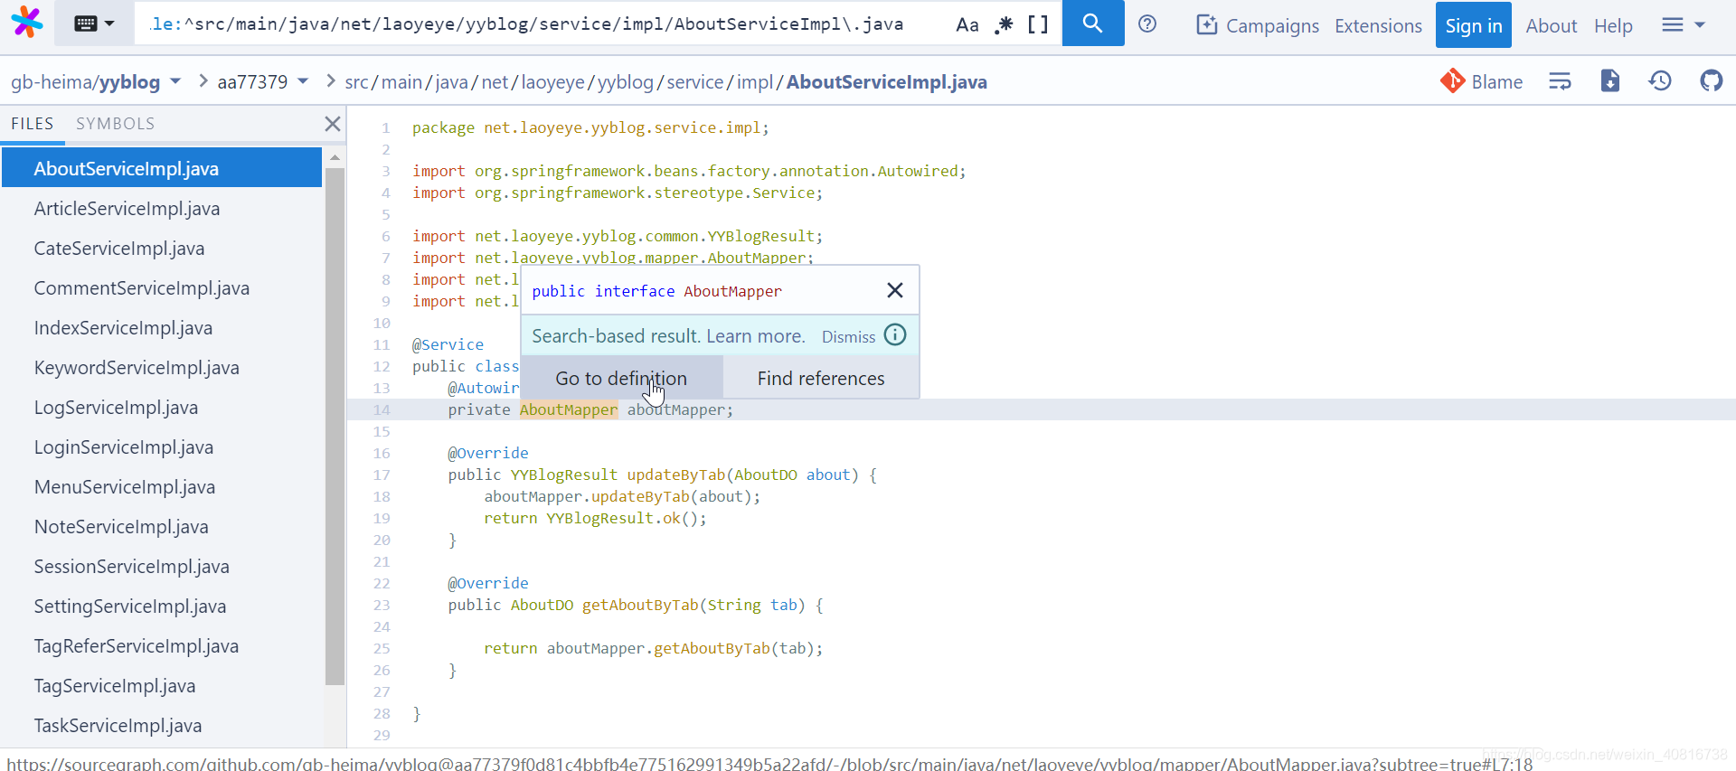Open the impl breadcrumb folder

coord(754,81)
